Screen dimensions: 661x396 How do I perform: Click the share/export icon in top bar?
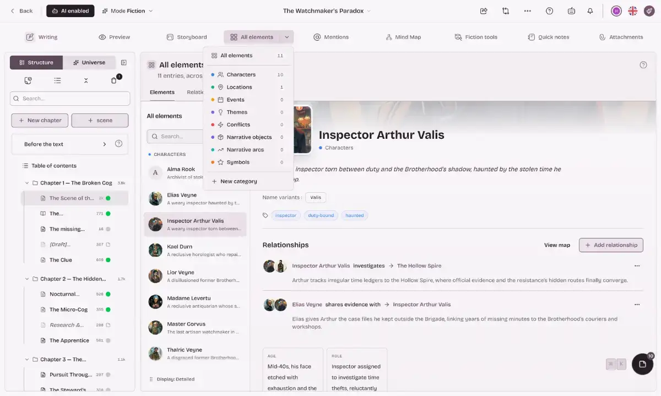click(484, 11)
